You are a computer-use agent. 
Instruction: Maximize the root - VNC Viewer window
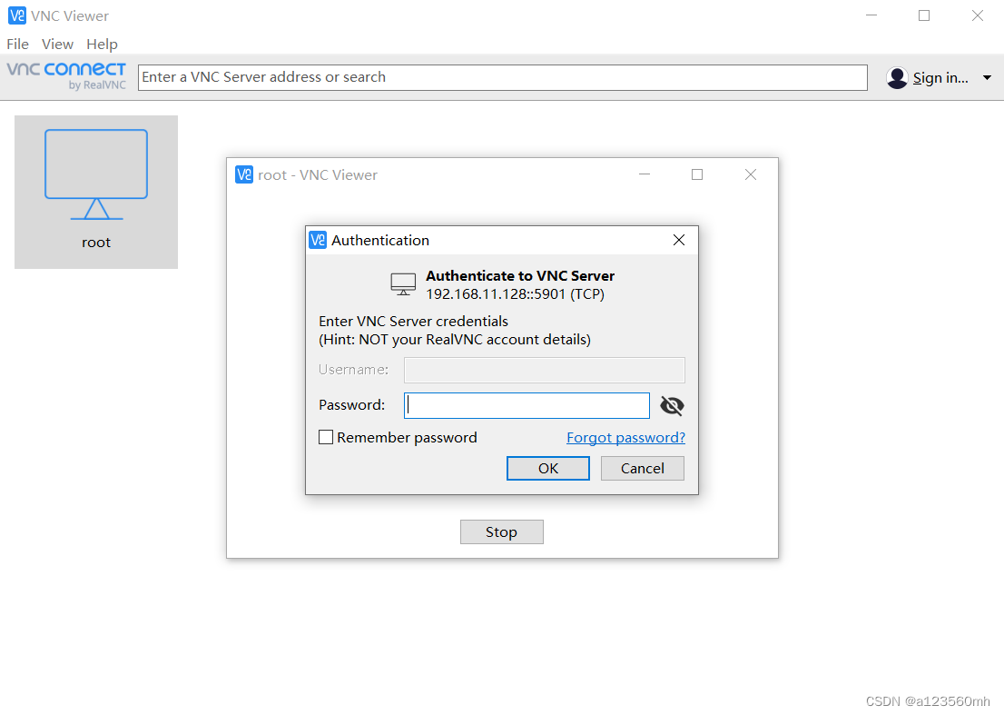coord(697,174)
